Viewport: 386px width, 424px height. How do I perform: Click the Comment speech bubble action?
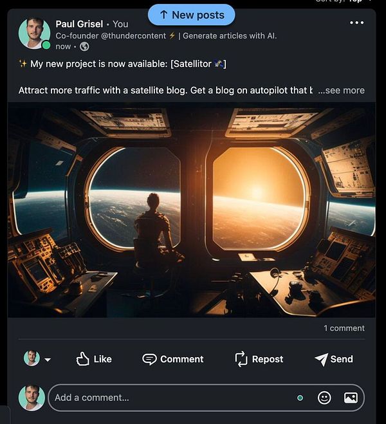point(173,359)
